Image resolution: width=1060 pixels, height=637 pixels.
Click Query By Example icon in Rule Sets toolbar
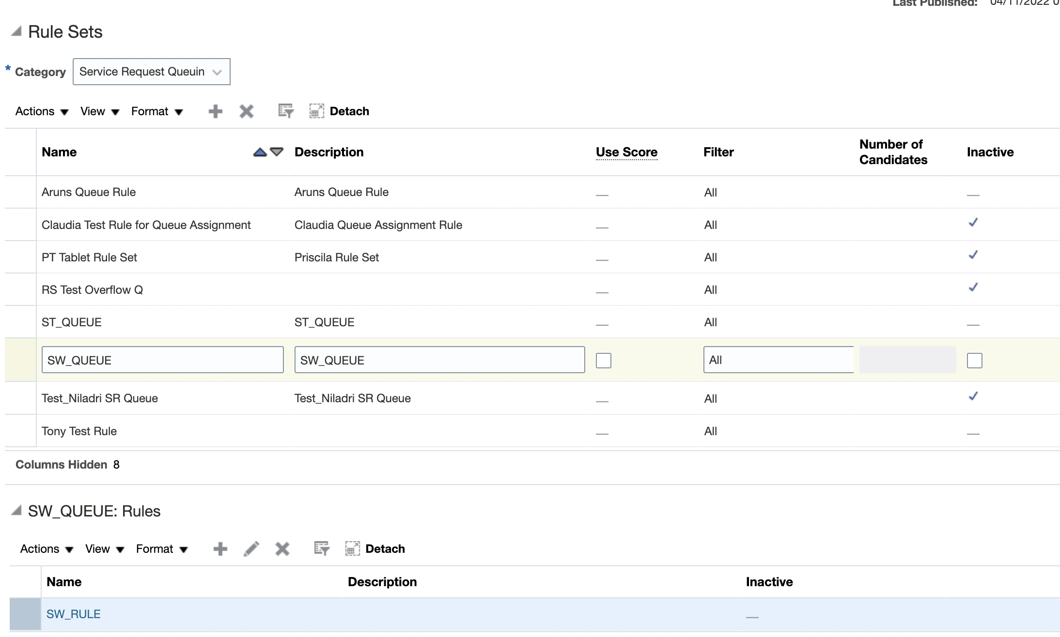pos(286,111)
